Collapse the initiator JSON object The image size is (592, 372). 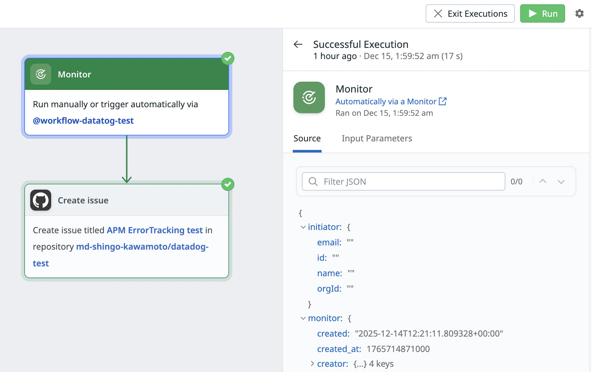303,227
